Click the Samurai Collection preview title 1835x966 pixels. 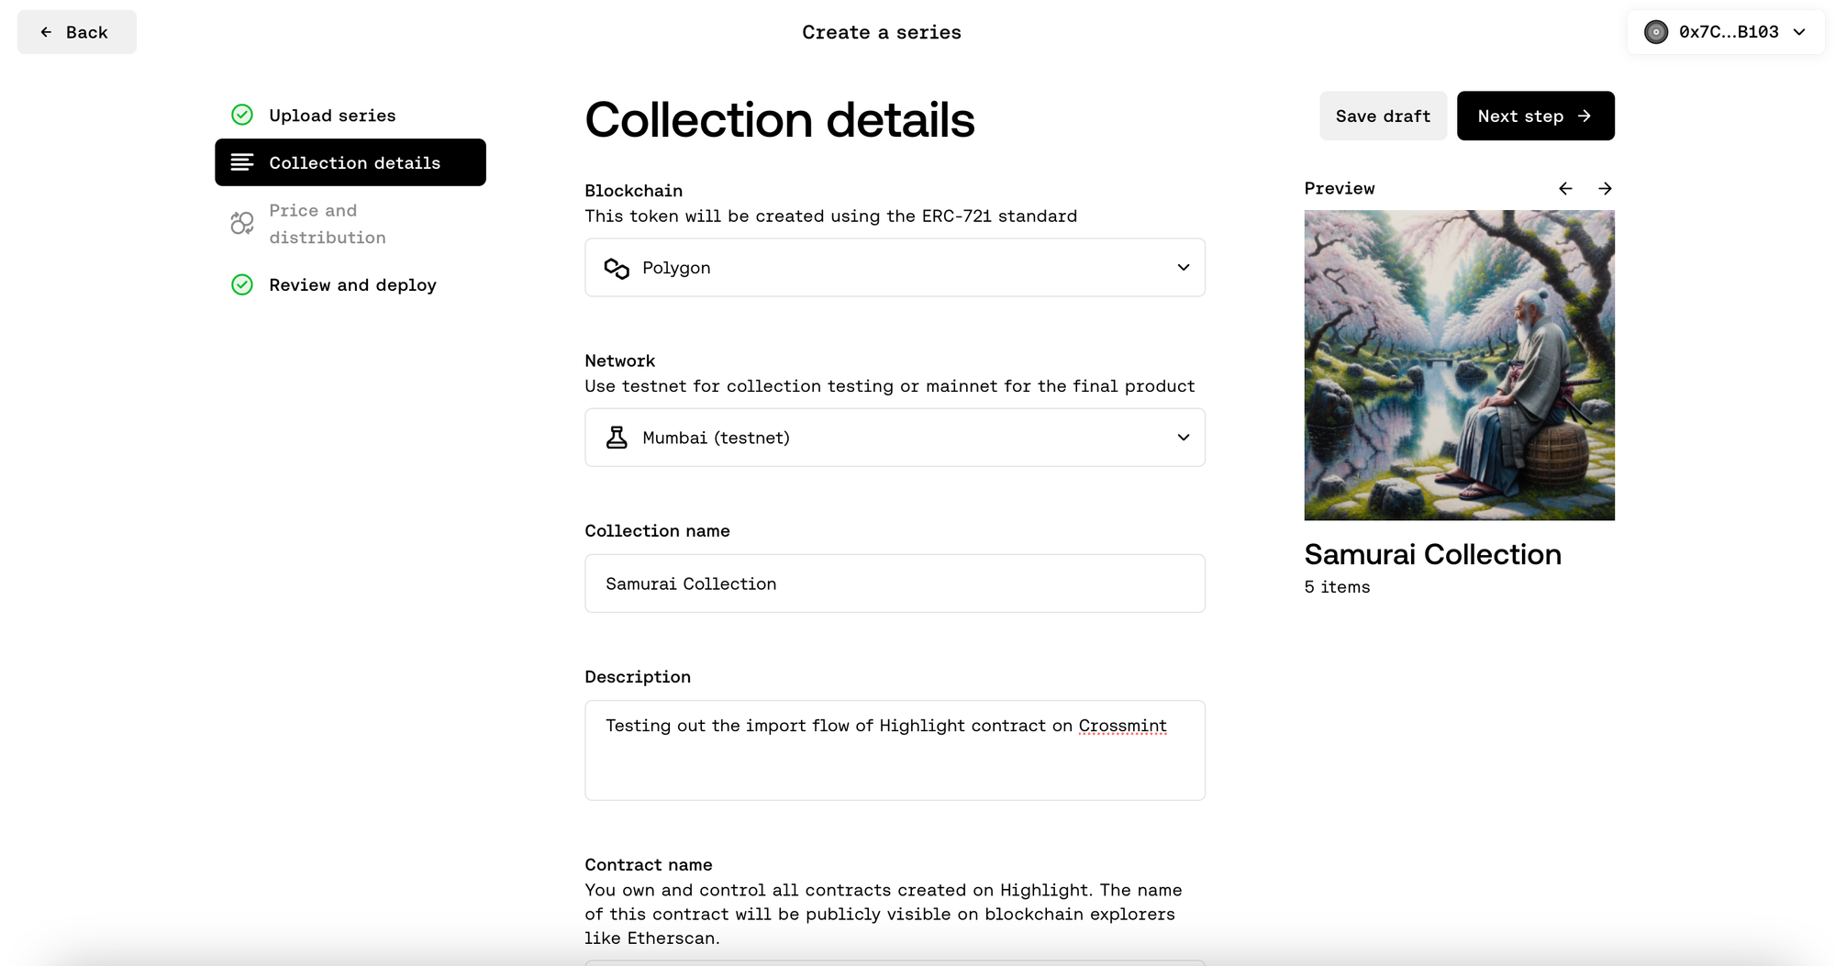coord(1432,554)
